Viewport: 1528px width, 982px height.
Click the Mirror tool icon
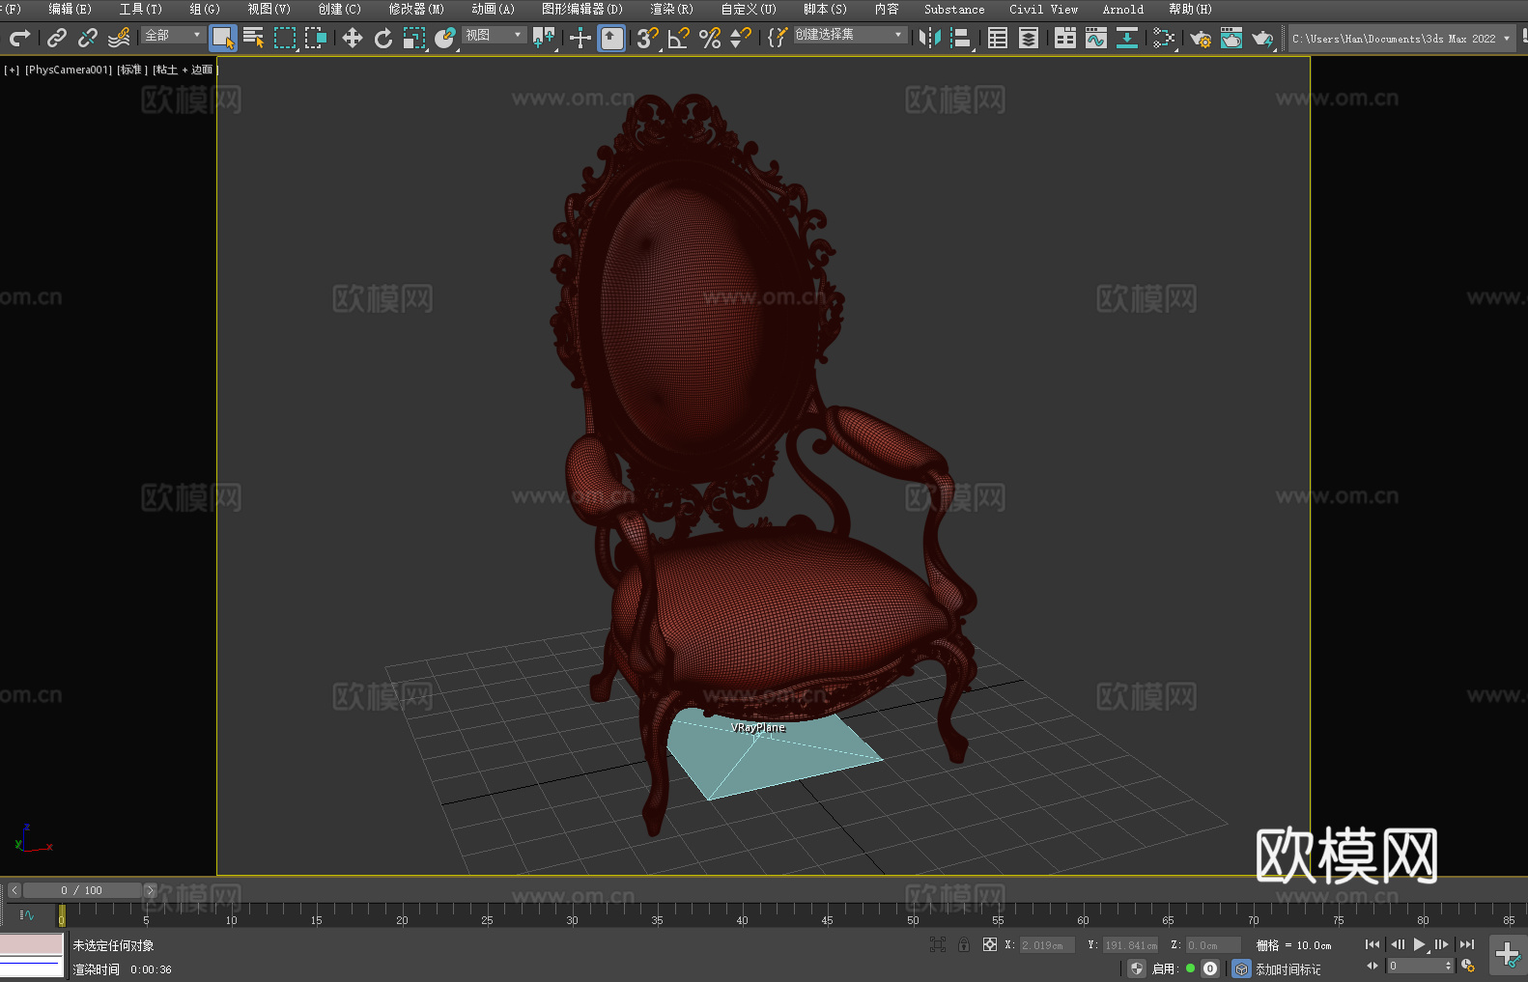click(x=930, y=38)
